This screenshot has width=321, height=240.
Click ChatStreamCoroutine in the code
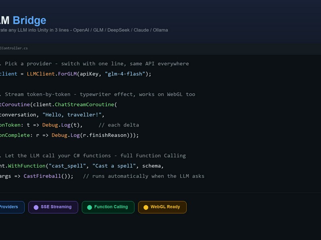[84, 104]
